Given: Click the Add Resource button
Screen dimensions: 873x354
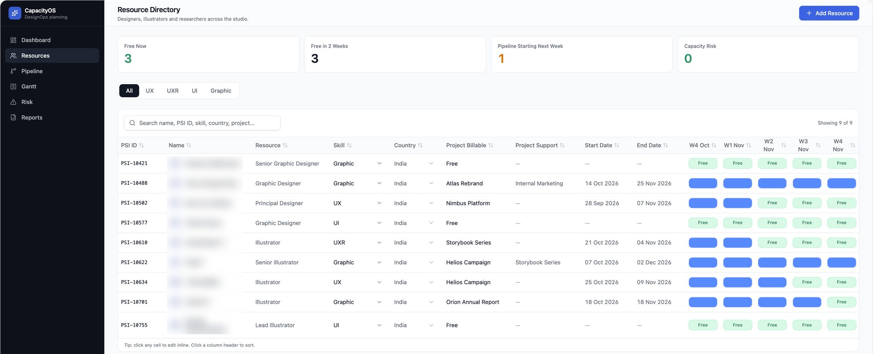Looking at the screenshot, I should point(829,13).
